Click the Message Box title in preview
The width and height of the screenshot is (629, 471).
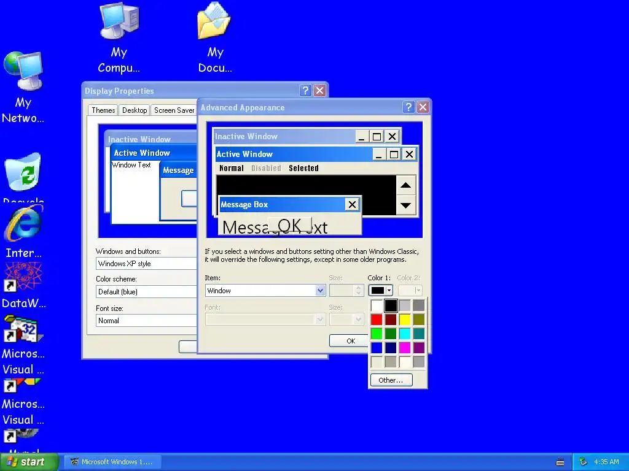tap(282, 204)
